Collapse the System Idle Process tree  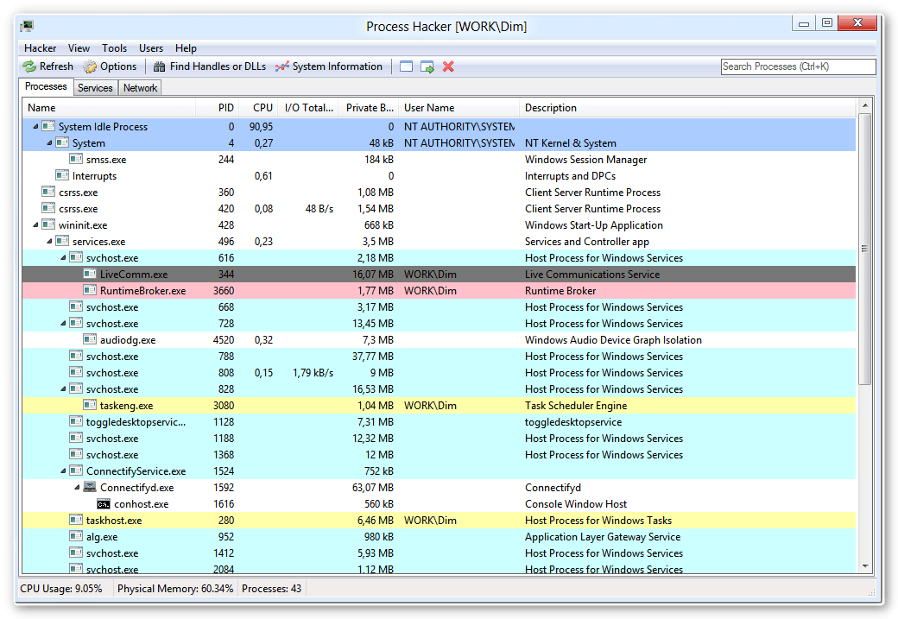pyautogui.click(x=35, y=127)
